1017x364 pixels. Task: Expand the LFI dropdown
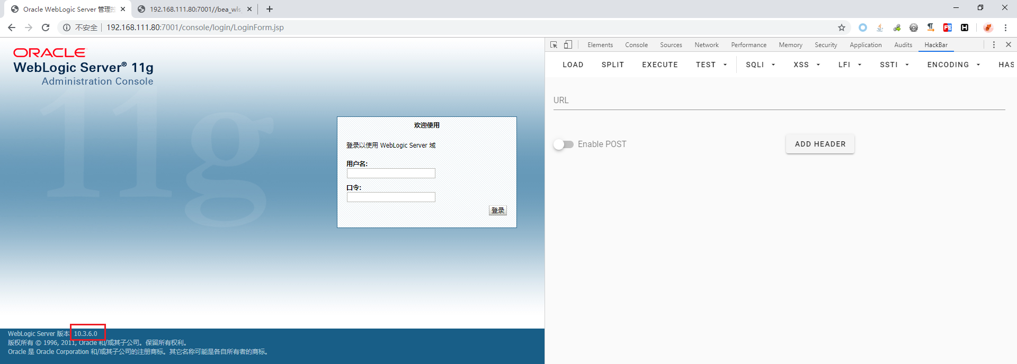tap(850, 65)
